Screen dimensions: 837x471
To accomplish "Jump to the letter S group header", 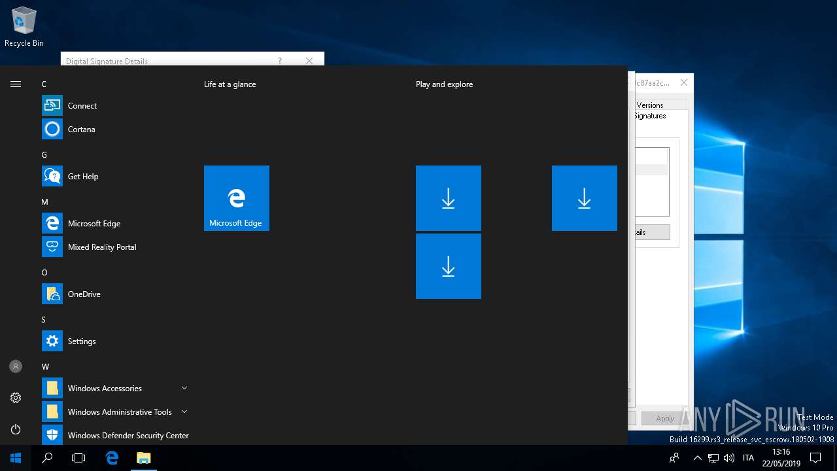I will pyautogui.click(x=44, y=320).
